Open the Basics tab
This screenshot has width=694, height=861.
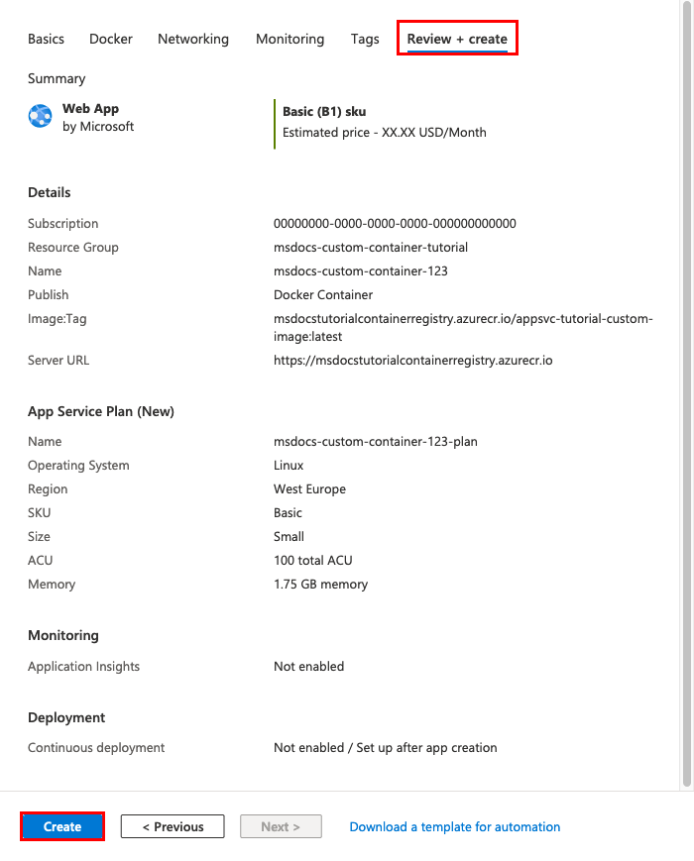click(x=47, y=39)
